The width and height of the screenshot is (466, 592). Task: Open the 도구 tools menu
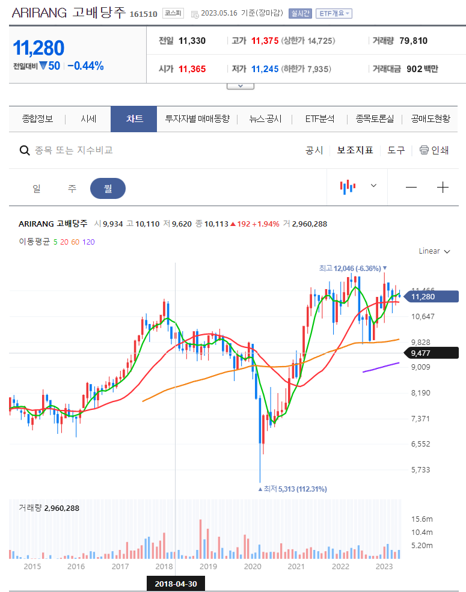coord(396,150)
